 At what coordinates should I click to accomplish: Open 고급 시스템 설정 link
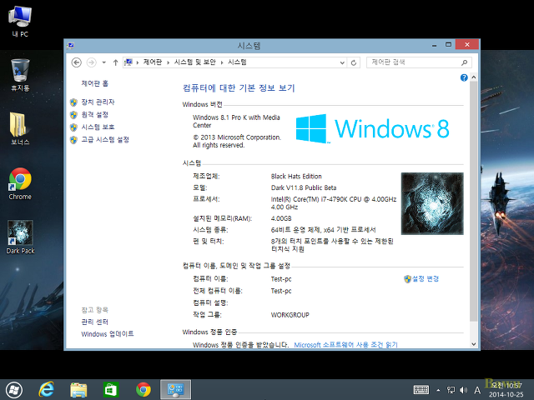pos(105,140)
